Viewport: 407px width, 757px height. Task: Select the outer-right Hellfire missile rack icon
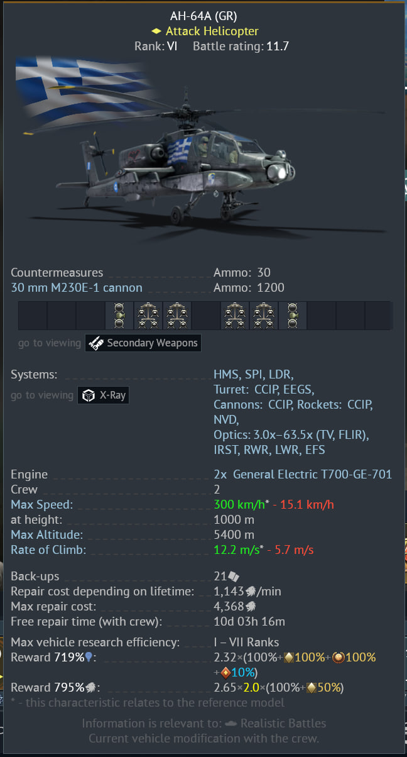tap(264, 316)
